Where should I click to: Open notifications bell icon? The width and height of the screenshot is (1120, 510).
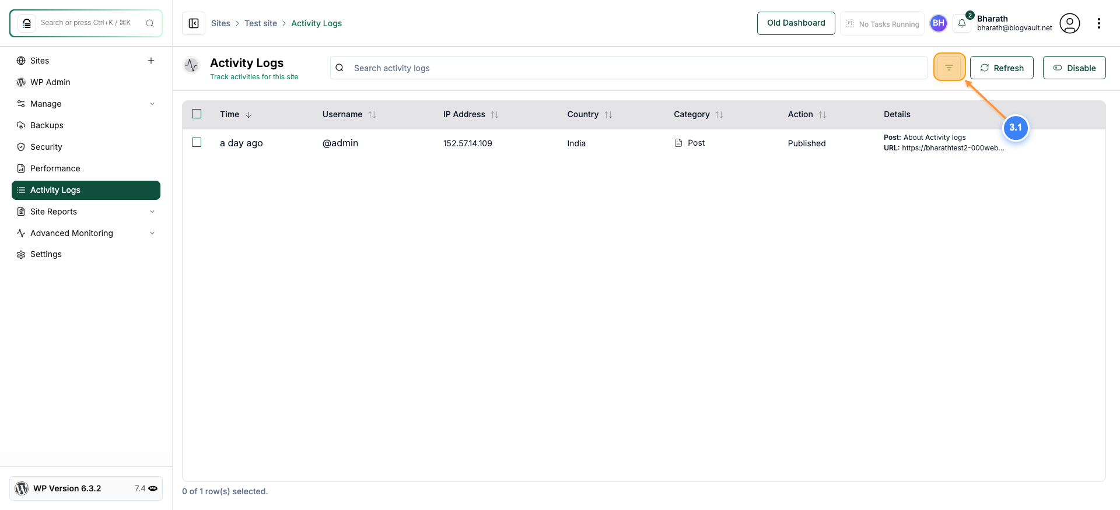pyautogui.click(x=962, y=23)
